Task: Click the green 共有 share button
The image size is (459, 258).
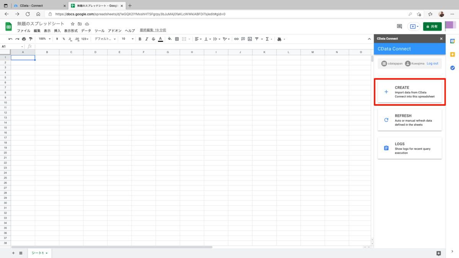Action: [432, 26]
